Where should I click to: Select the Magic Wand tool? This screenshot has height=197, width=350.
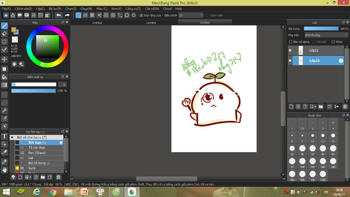point(4,110)
